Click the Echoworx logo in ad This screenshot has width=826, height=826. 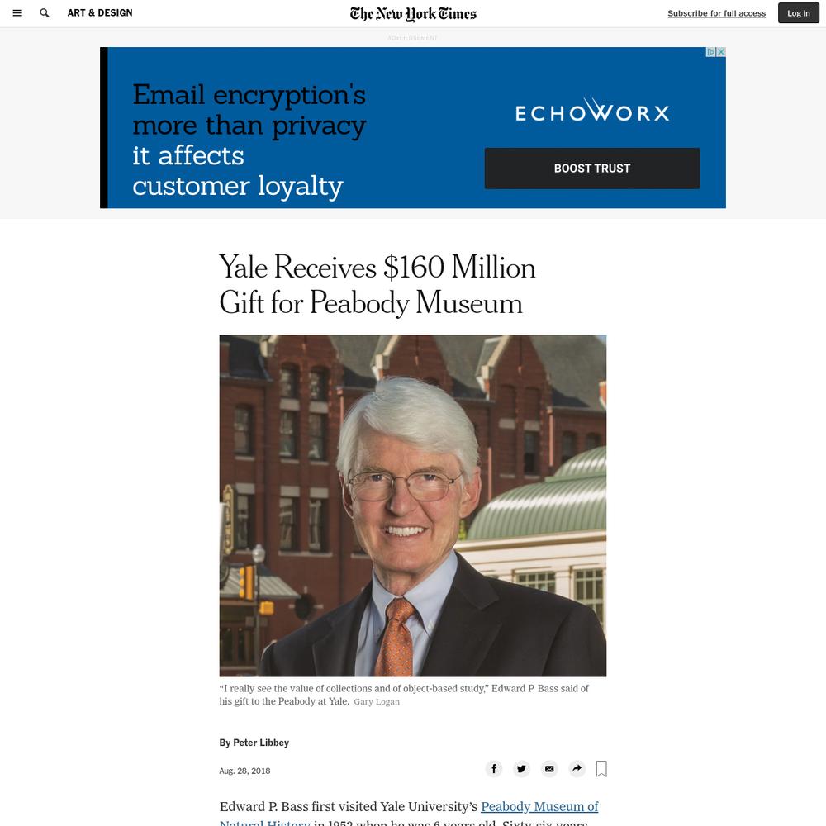592,111
